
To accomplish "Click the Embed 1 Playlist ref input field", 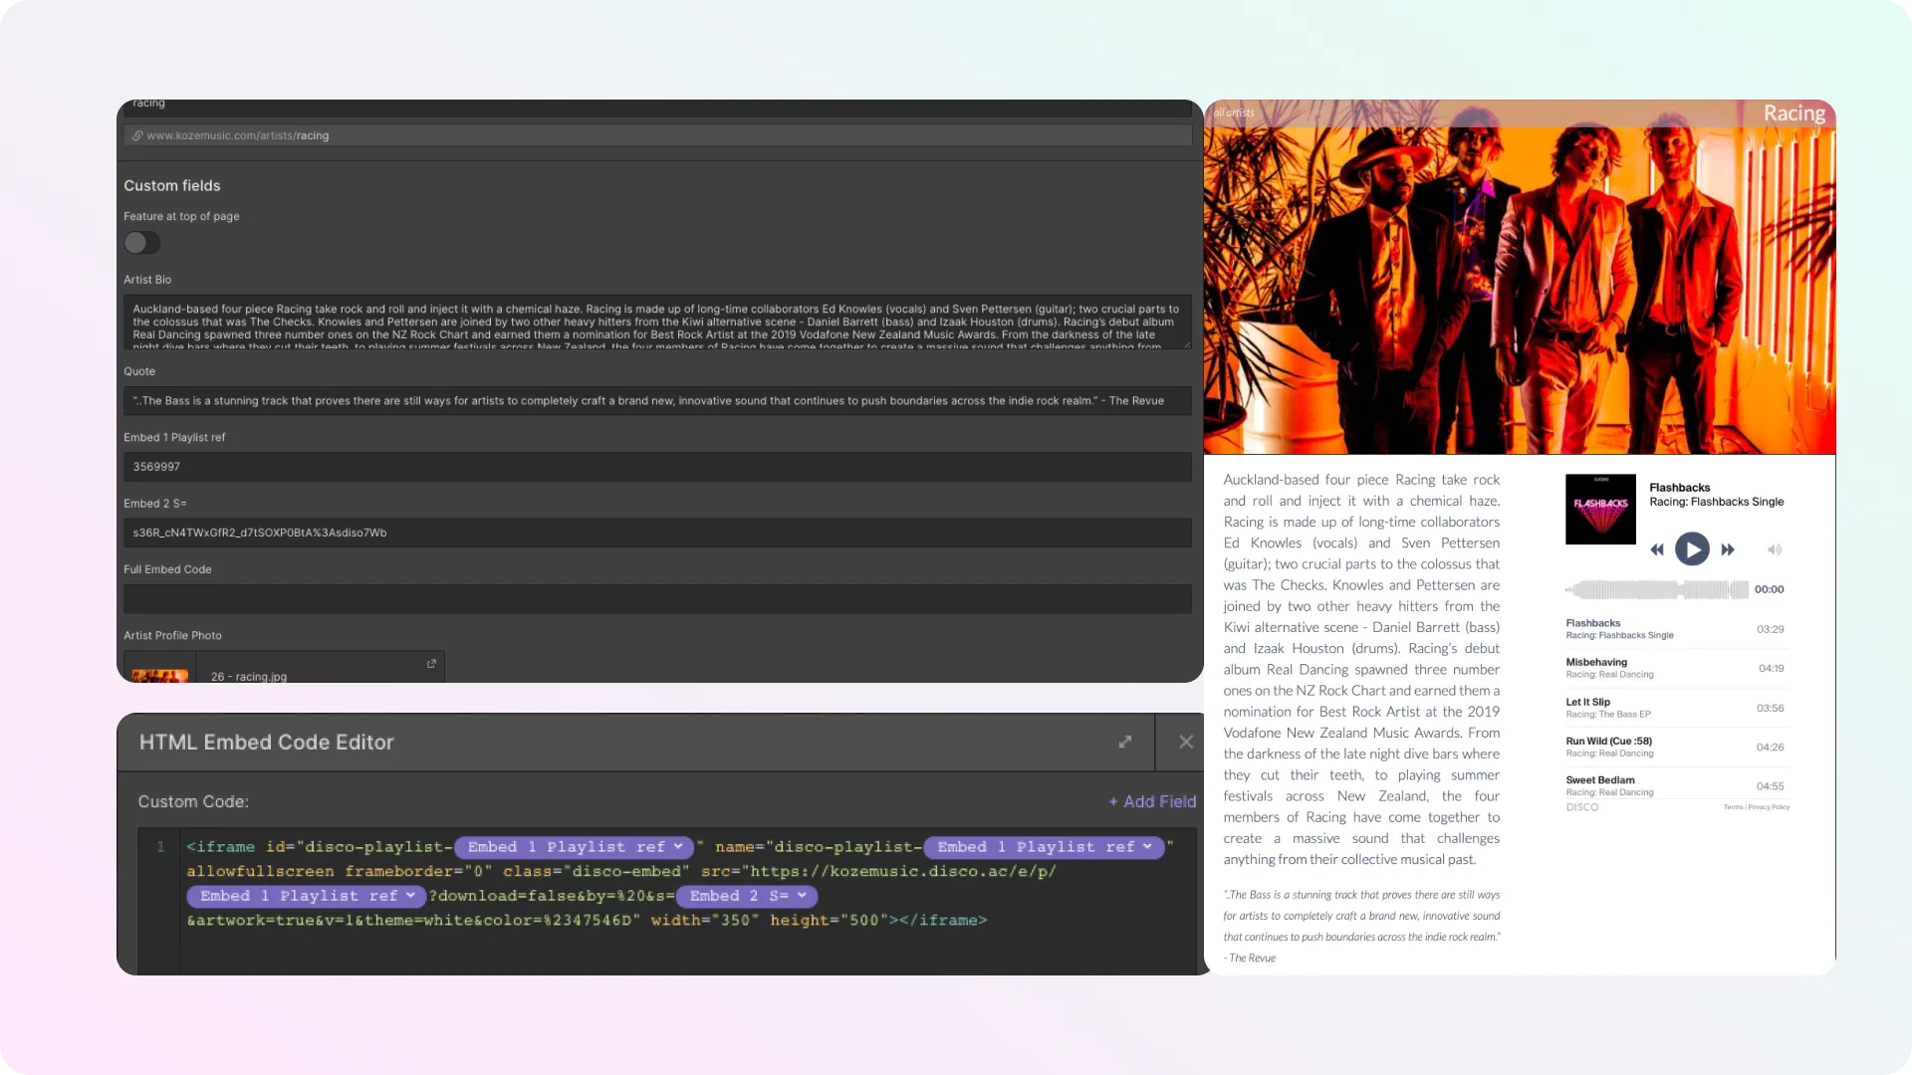I will 657,467.
